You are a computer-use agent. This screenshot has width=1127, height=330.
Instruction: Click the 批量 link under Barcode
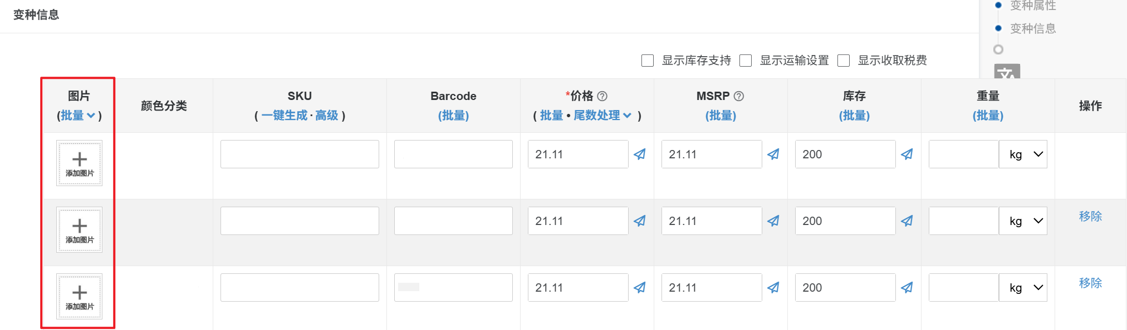tap(453, 116)
